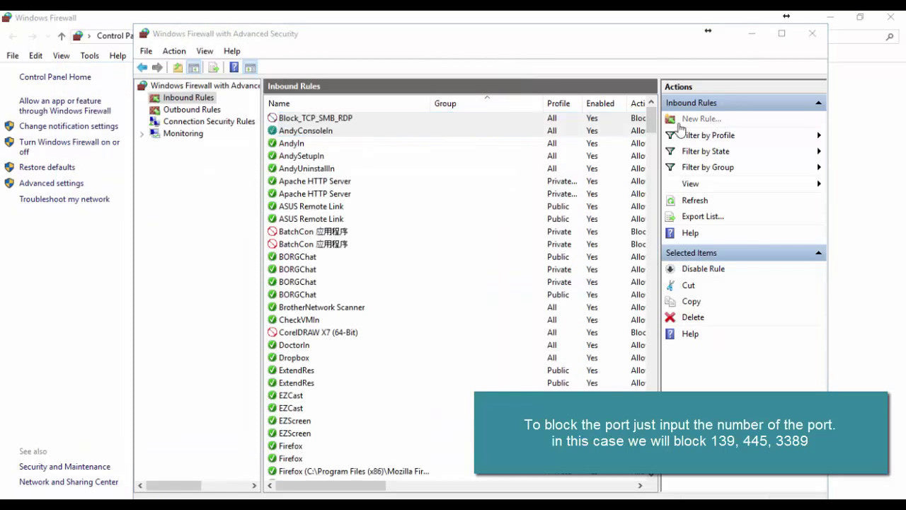Open the Tools menu in Windows Firewall window
This screenshot has height=510, width=906.
pyautogui.click(x=90, y=56)
